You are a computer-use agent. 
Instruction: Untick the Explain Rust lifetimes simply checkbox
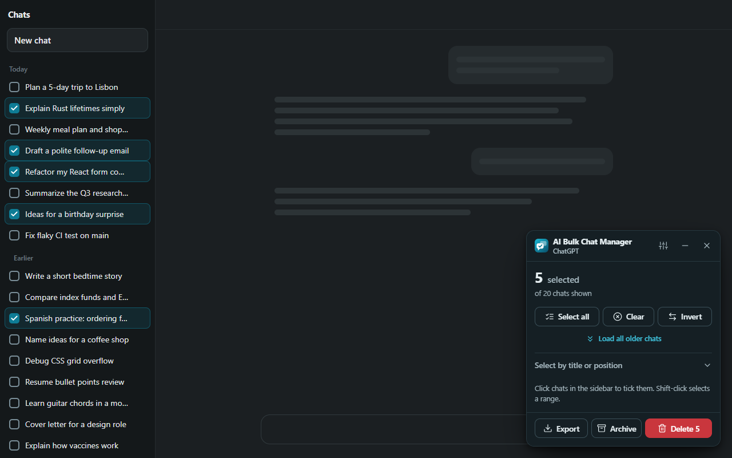pyautogui.click(x=14, y=108)
